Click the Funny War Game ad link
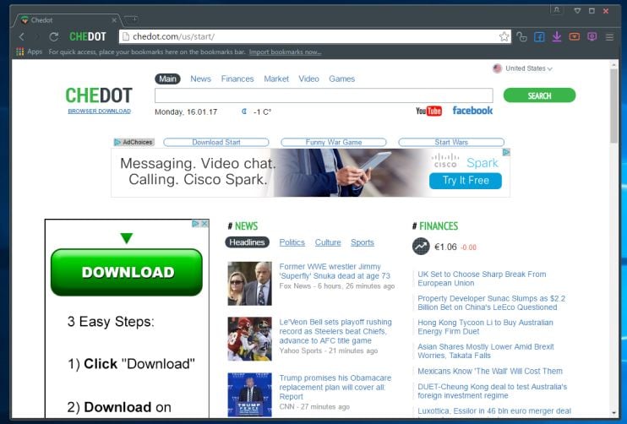The width and height of the screenshot is (627, 424). [334, 142]
